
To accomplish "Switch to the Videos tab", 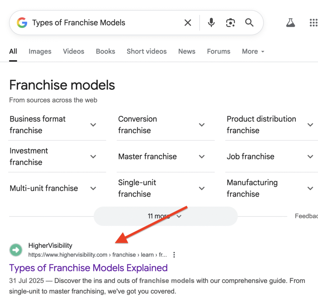I will (x=74, y=52).
